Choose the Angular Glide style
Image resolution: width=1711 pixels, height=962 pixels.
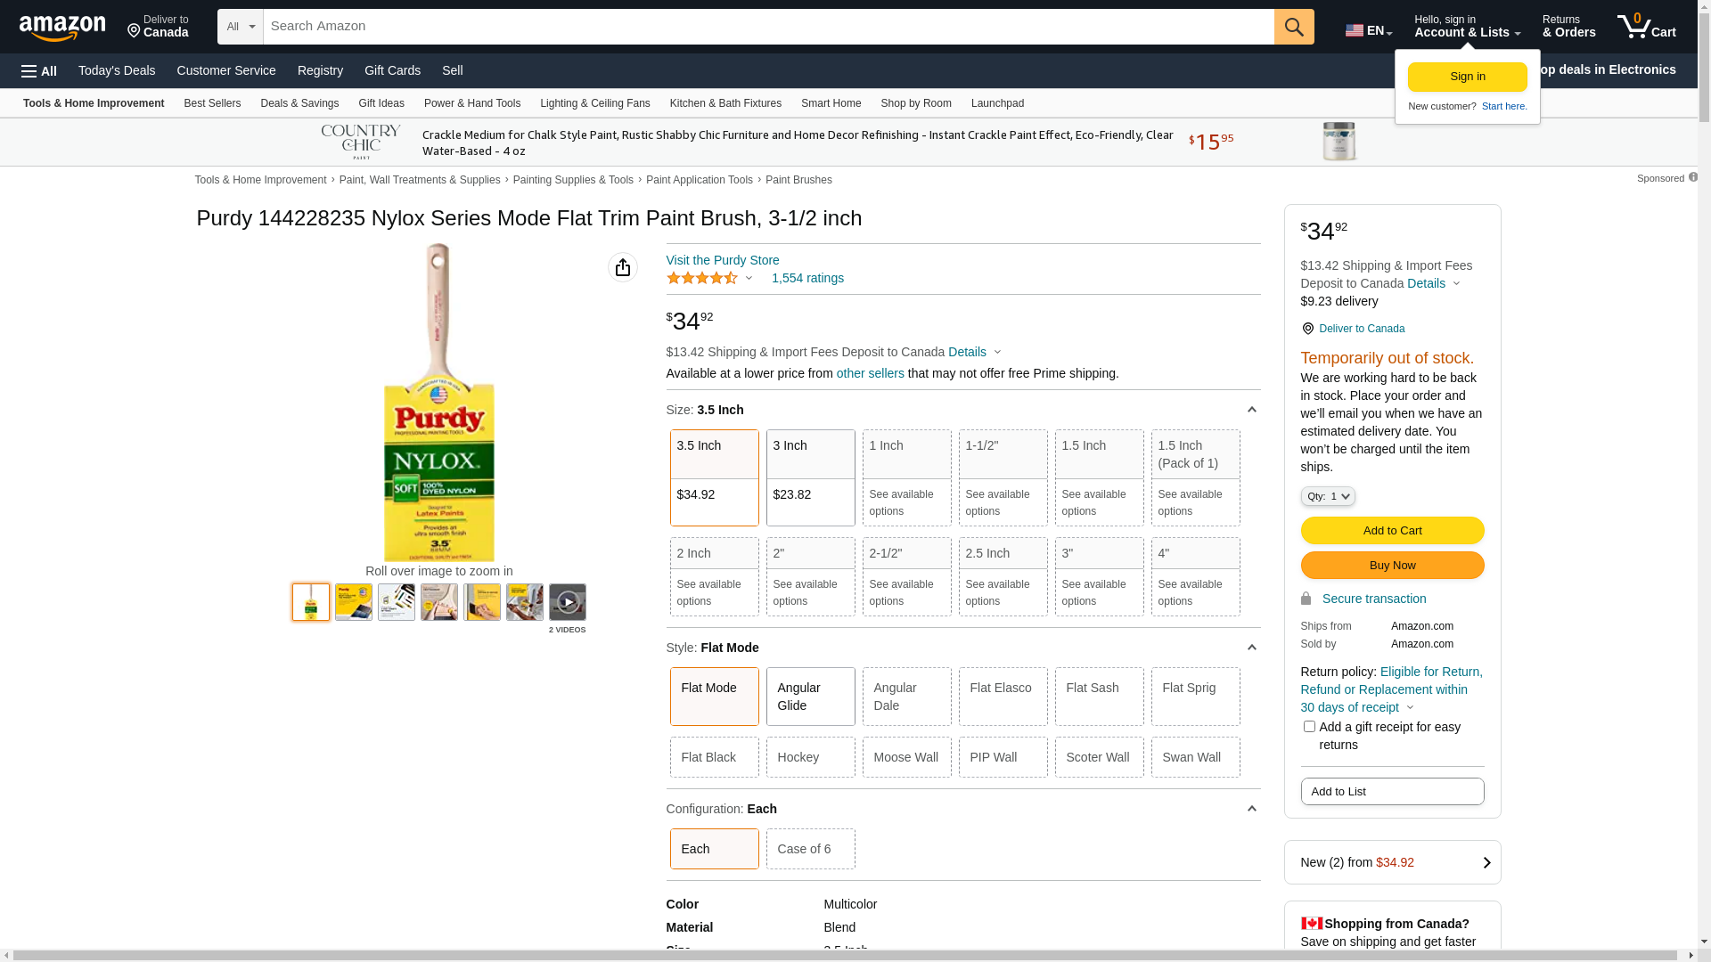click(x=810, y=697)
